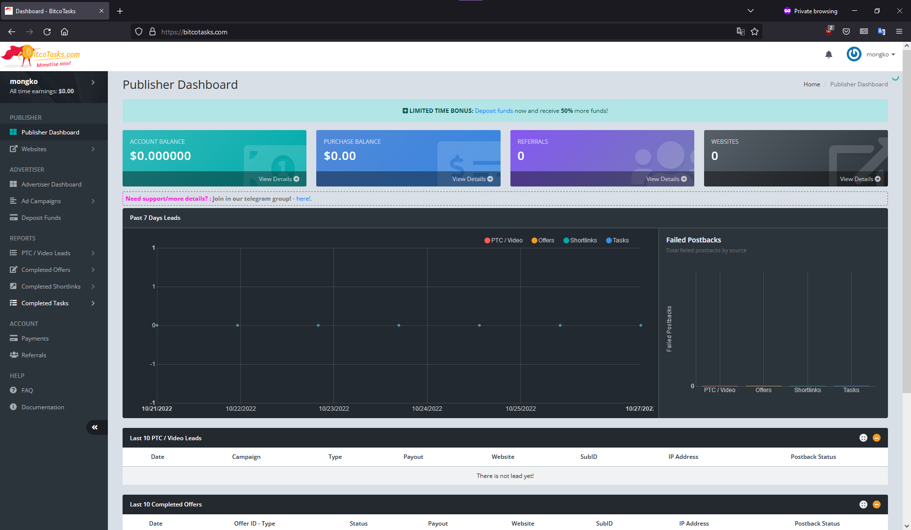This screenshot has width=911, height=530.
Task: Open the Documentation page
Action: pos(43,407)
